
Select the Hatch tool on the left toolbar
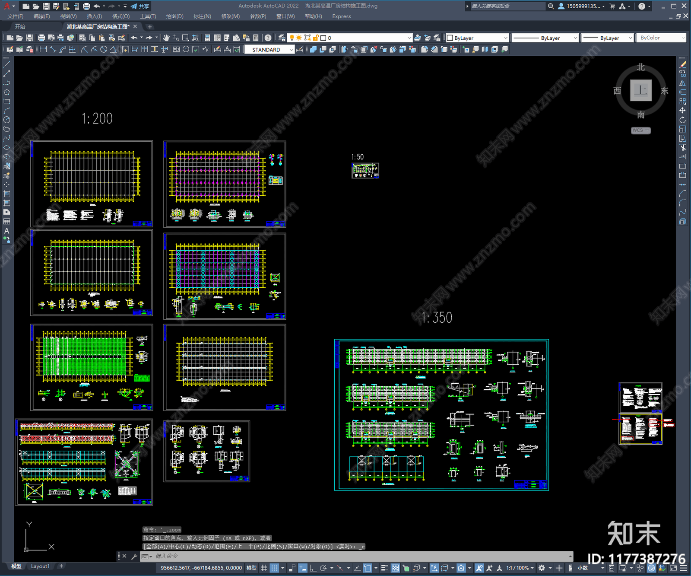6,194
